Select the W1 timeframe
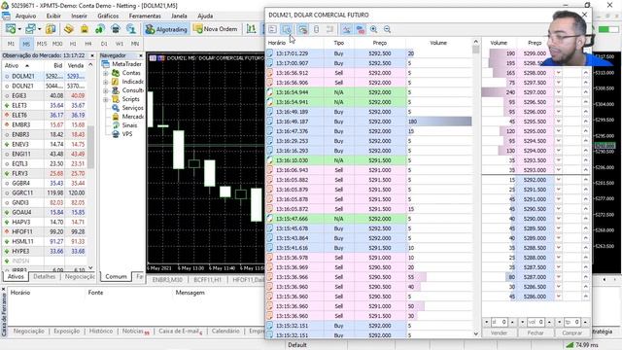This screenshot has width=622, height=350. pos(120,44)
